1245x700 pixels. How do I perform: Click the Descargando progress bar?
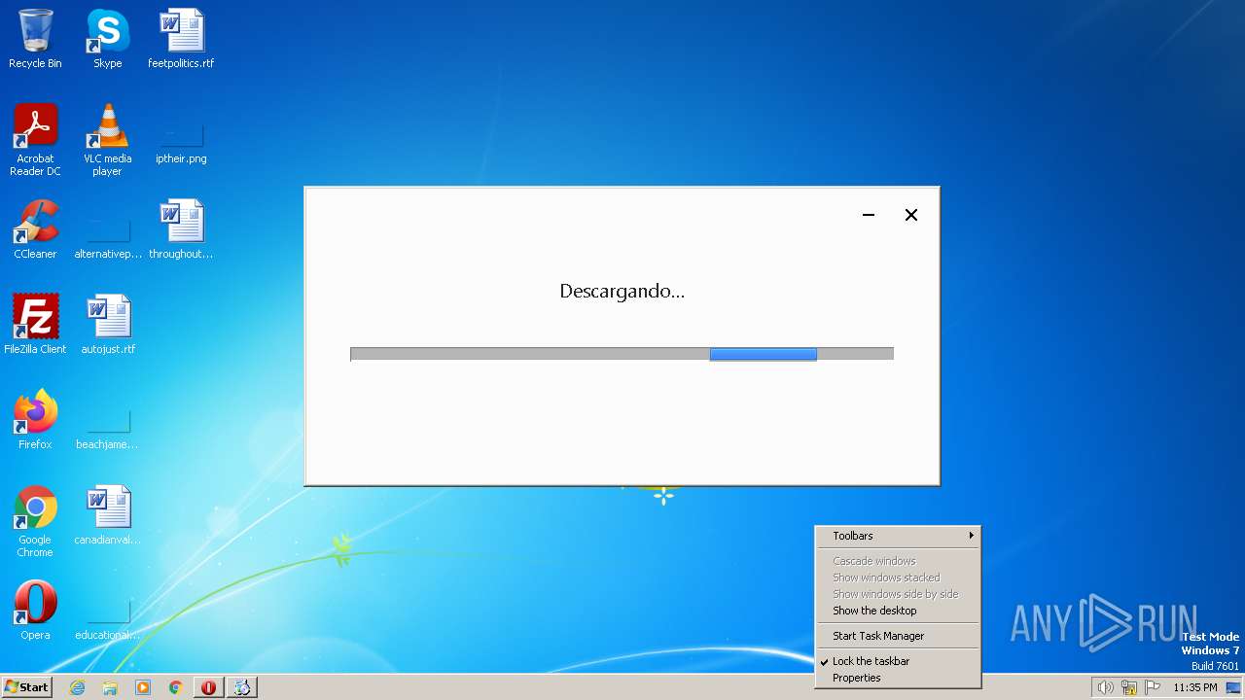click(x=622, y=354)
